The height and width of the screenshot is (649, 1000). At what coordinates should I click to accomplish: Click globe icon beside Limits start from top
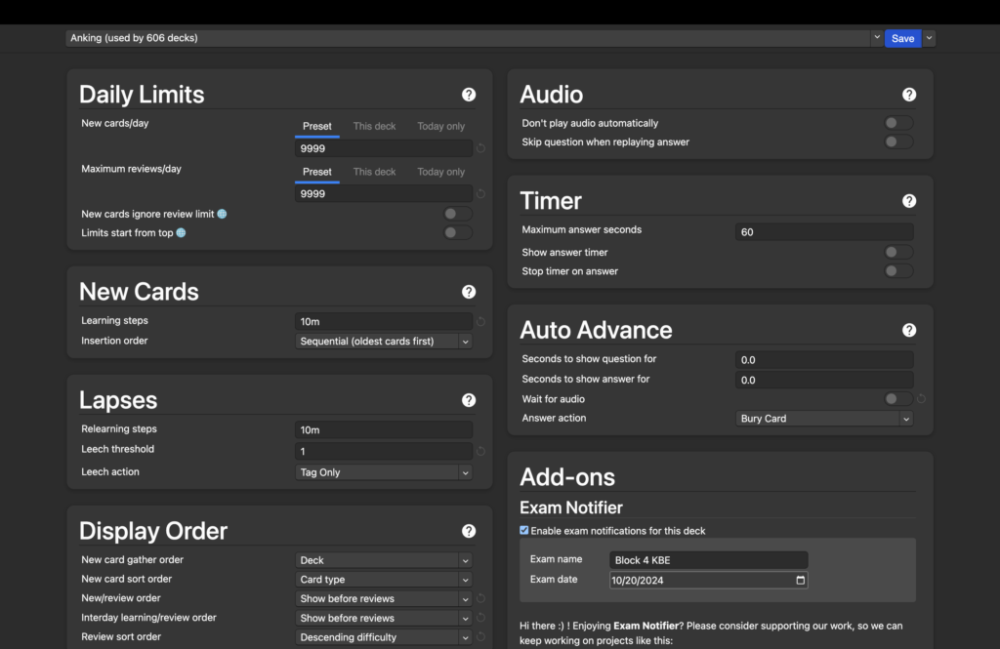[x=181, y=232]
